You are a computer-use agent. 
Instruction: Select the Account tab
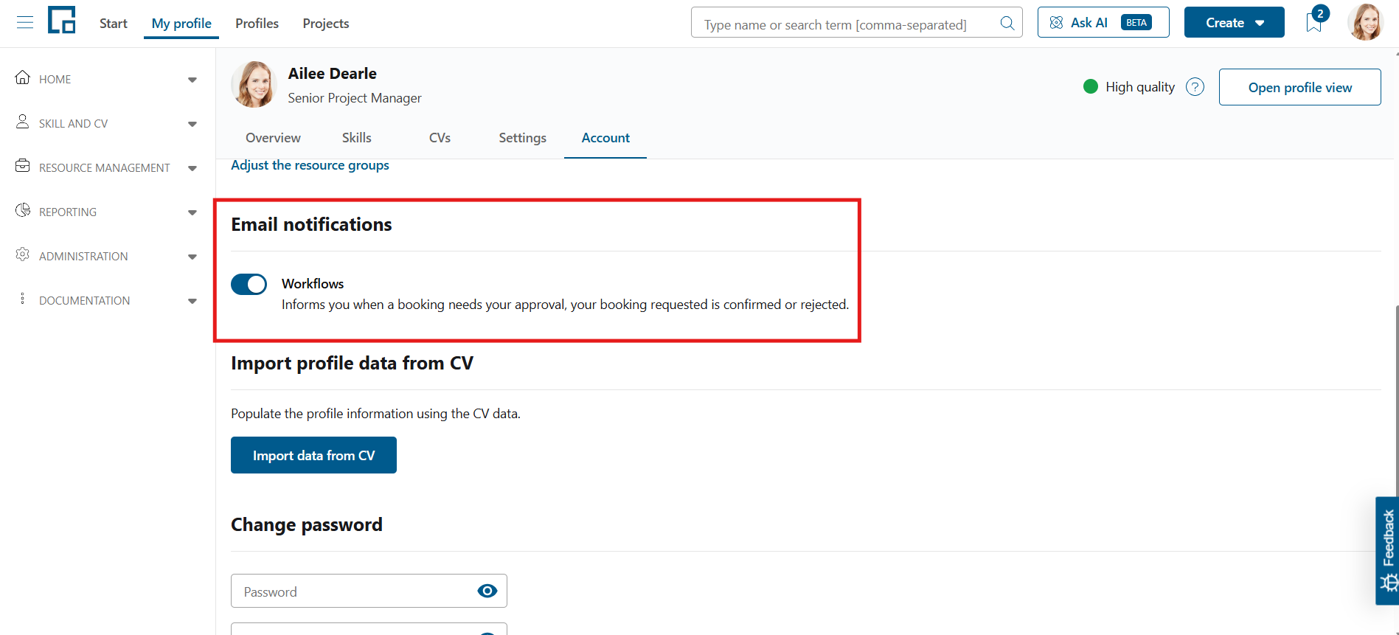[x=605, y=138]
